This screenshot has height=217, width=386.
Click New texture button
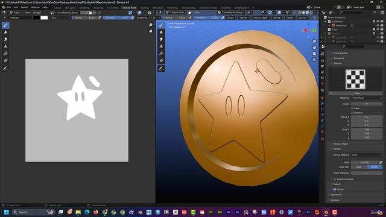click(x=356, y=93)
